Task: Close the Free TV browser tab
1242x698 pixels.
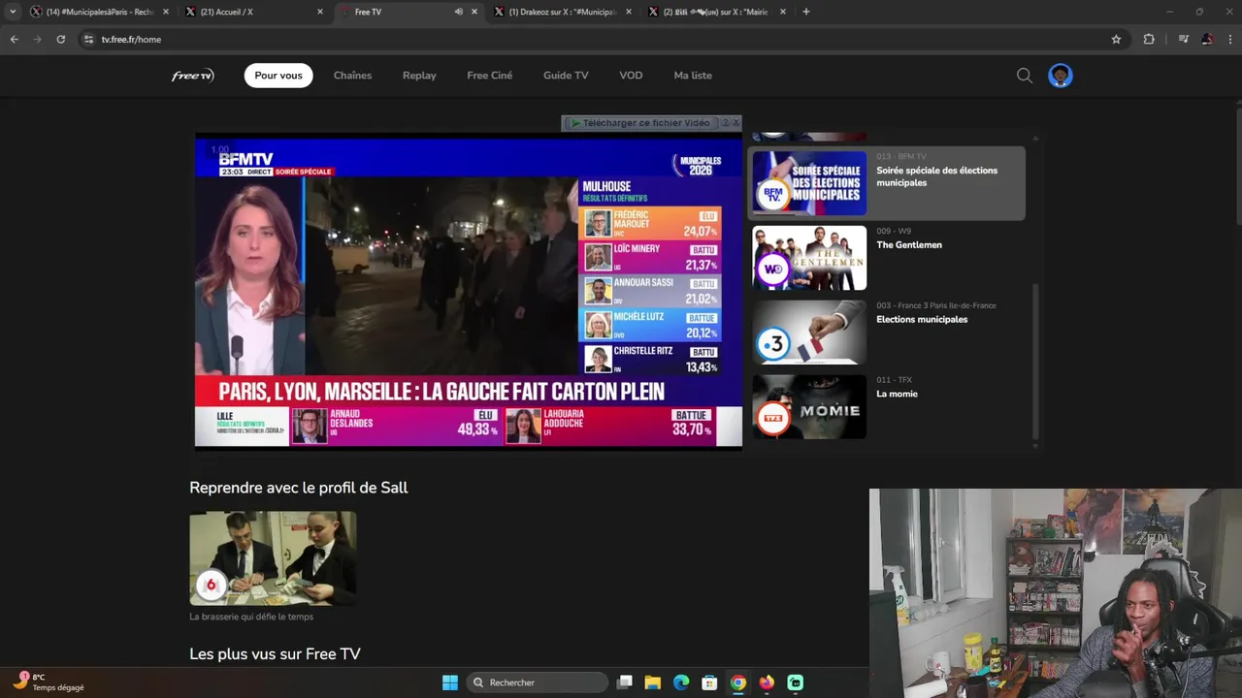Action: tap(474, 12)
